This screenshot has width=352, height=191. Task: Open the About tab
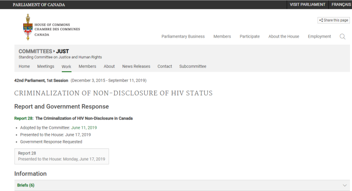[x=109, y=66]
